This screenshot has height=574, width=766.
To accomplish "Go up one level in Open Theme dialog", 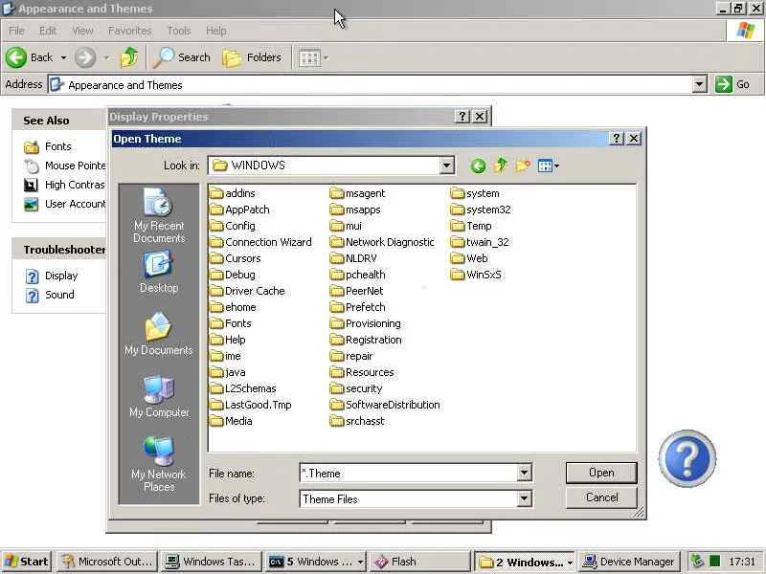I will click(x=500, y=166).
